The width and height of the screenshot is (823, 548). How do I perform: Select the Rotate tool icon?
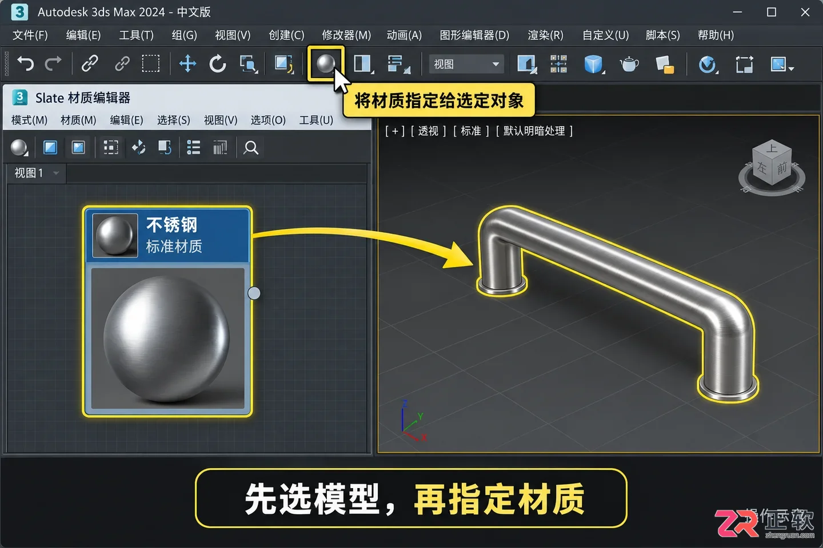[217, 63]
